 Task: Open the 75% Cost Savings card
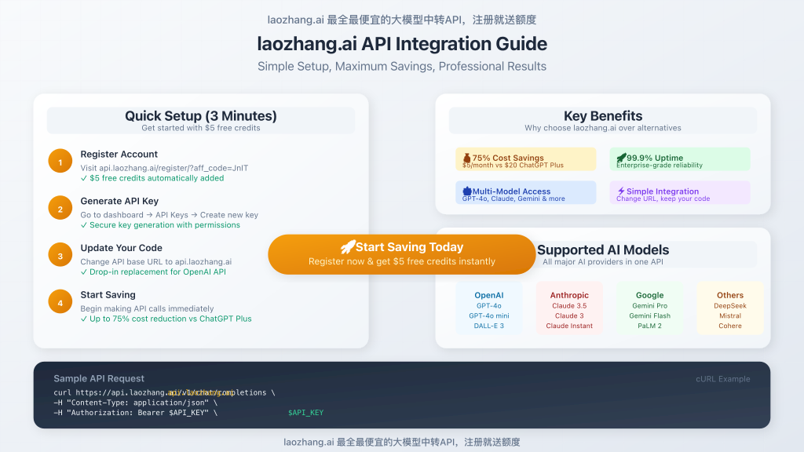(x=525, y=159)
